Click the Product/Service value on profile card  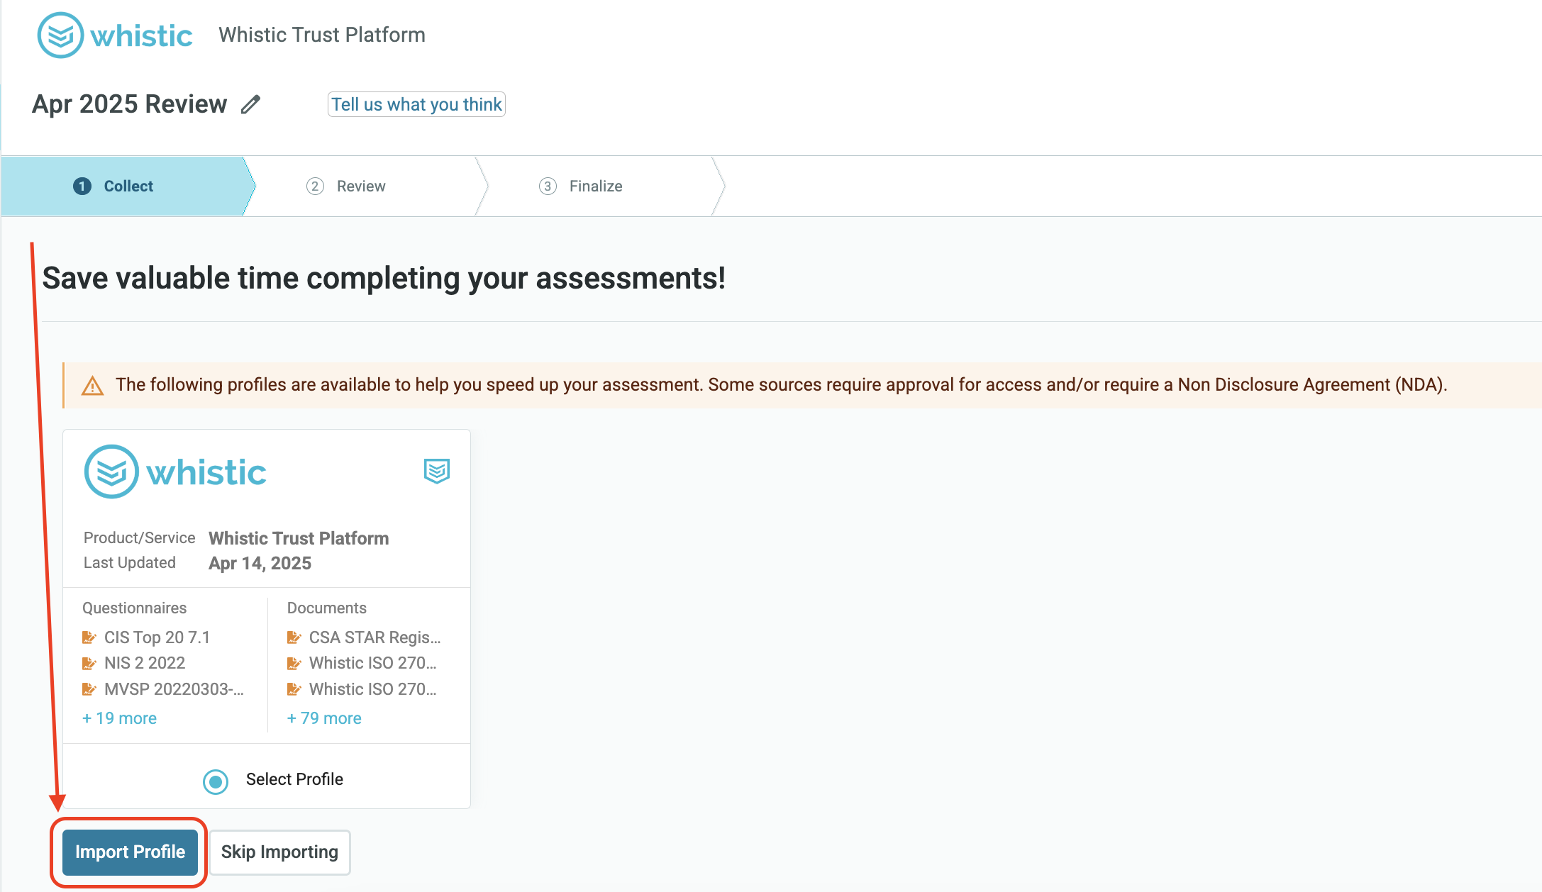(x=299, y=538)
